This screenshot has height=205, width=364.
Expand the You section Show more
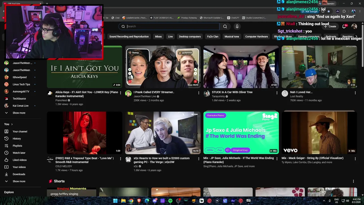pos(19,181)
